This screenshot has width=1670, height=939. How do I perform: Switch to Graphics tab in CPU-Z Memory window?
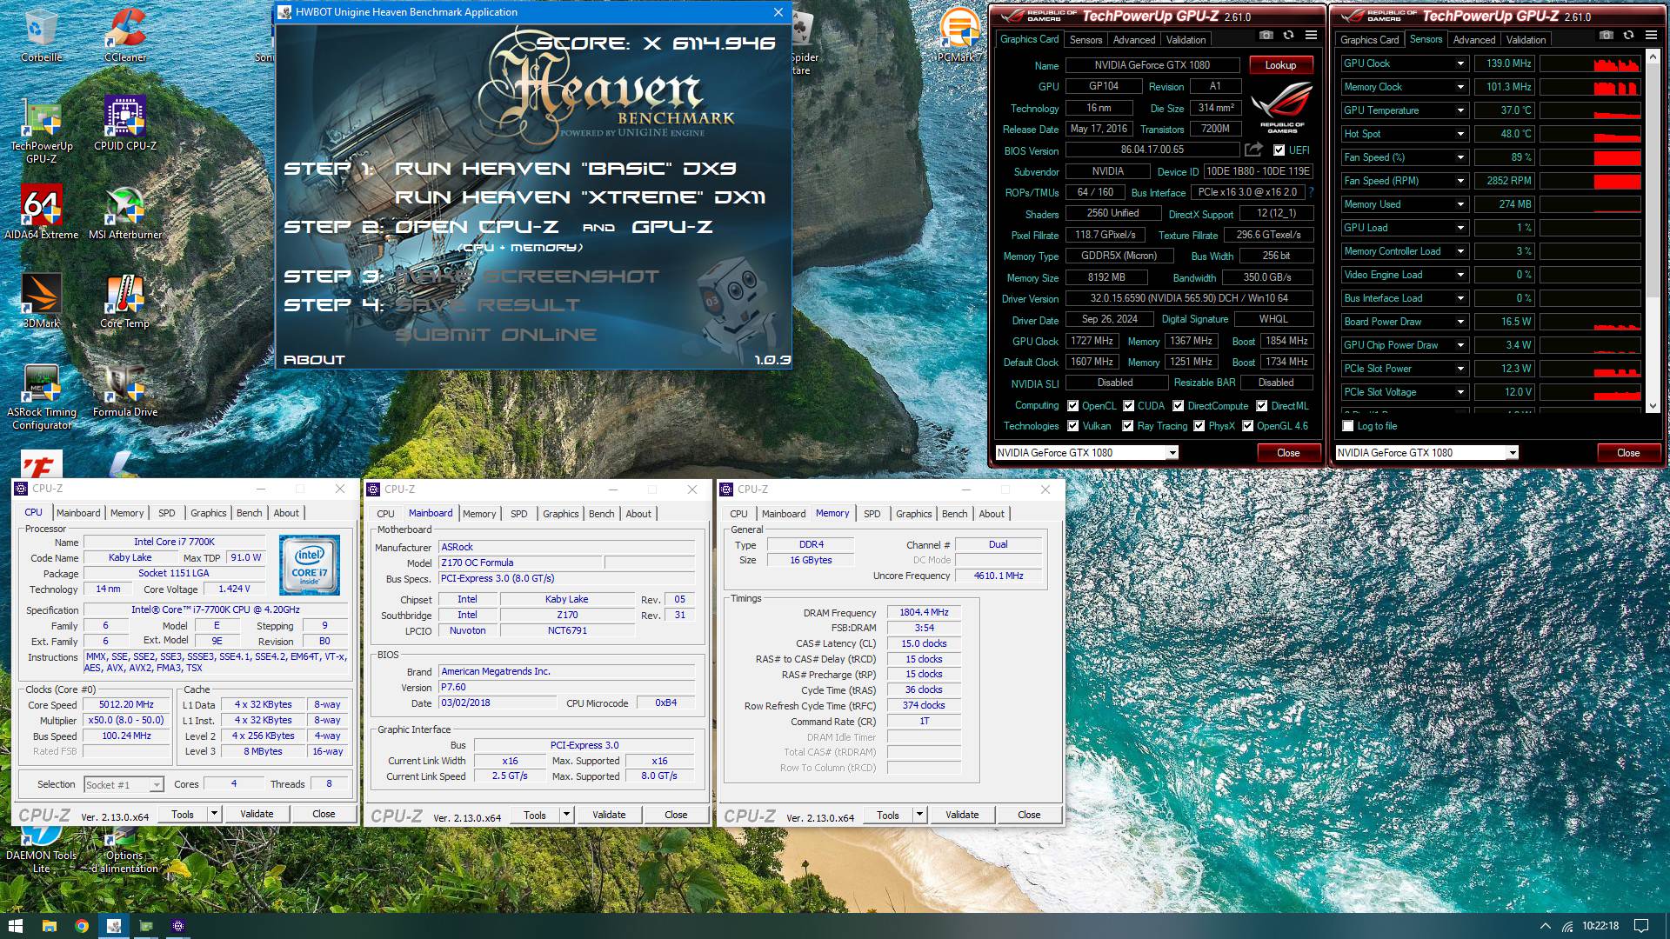[x=913, y=514]
